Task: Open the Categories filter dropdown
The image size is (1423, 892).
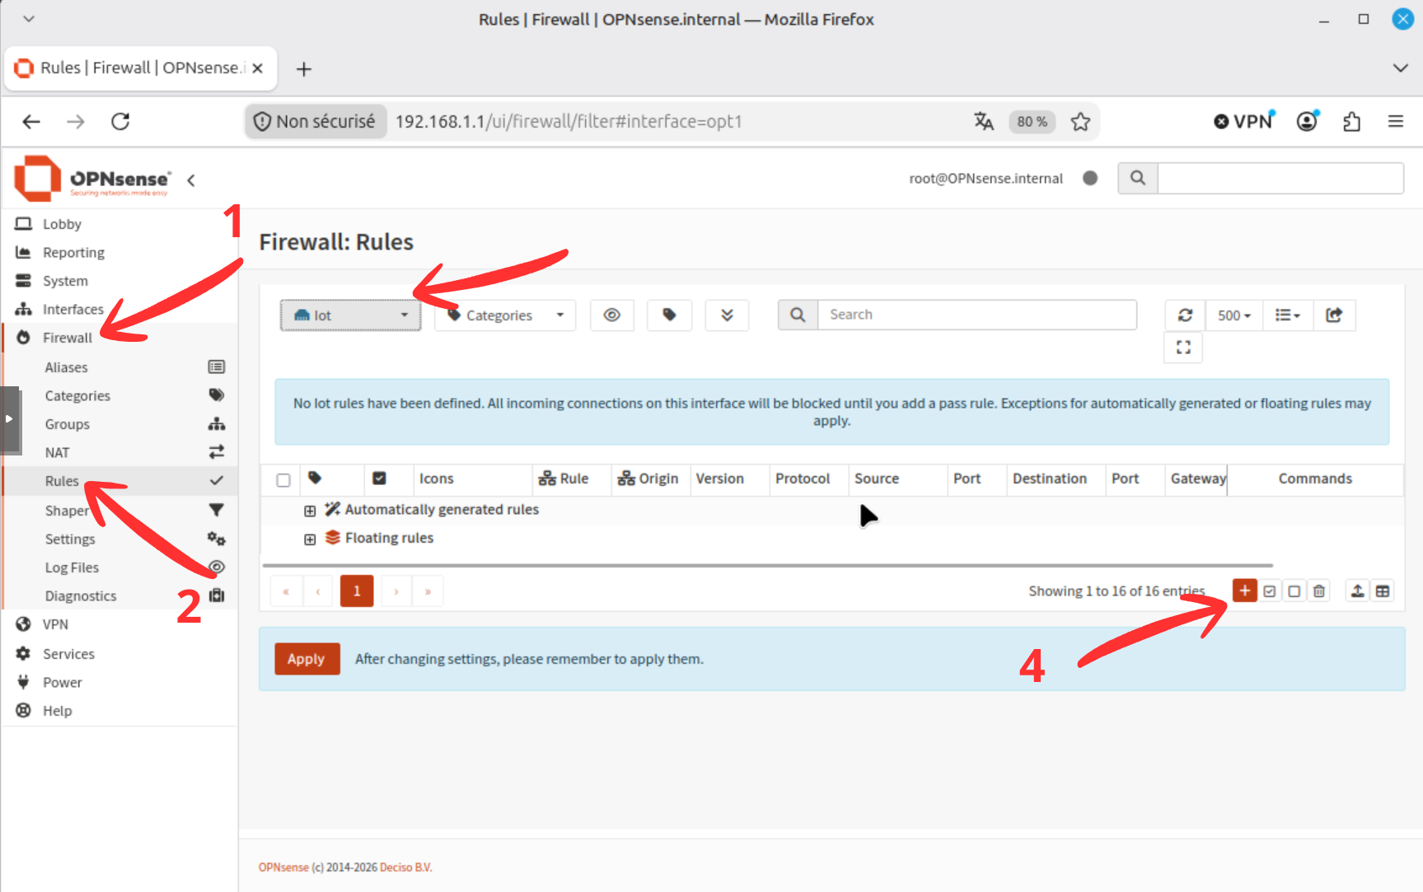Action: [505, 315]
